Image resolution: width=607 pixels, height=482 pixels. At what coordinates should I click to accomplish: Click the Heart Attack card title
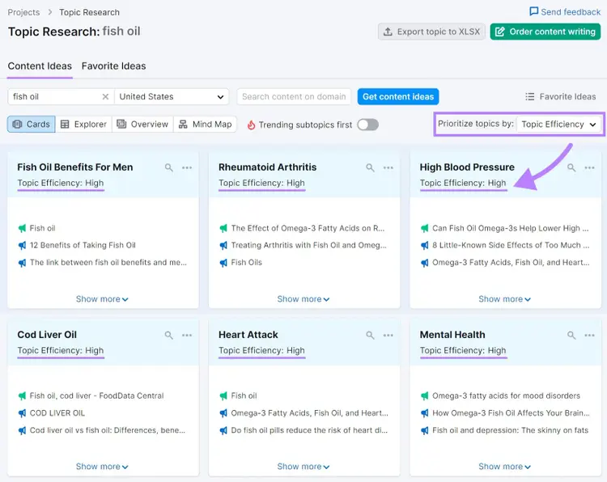[248, 335]
